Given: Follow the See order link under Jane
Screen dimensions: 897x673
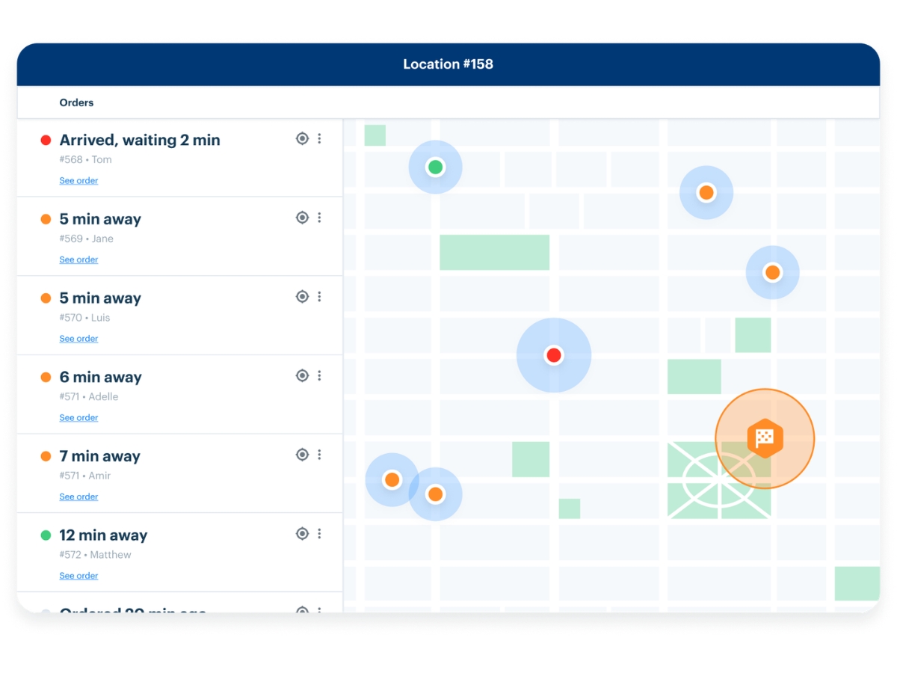Looking at the screenshot, I should pyautogui.click(x=78, y=259).
